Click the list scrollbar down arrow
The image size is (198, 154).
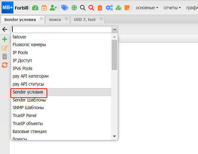[x=114, y=136]
